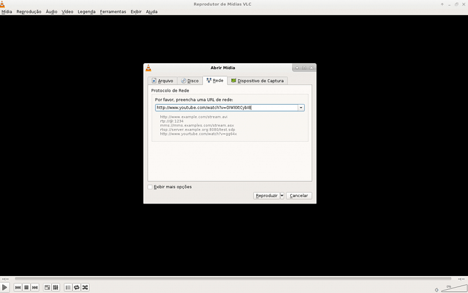The image size is (468, 293).
Task: Expand the Reproduzir button dropdown arrow
Action: 282,196
